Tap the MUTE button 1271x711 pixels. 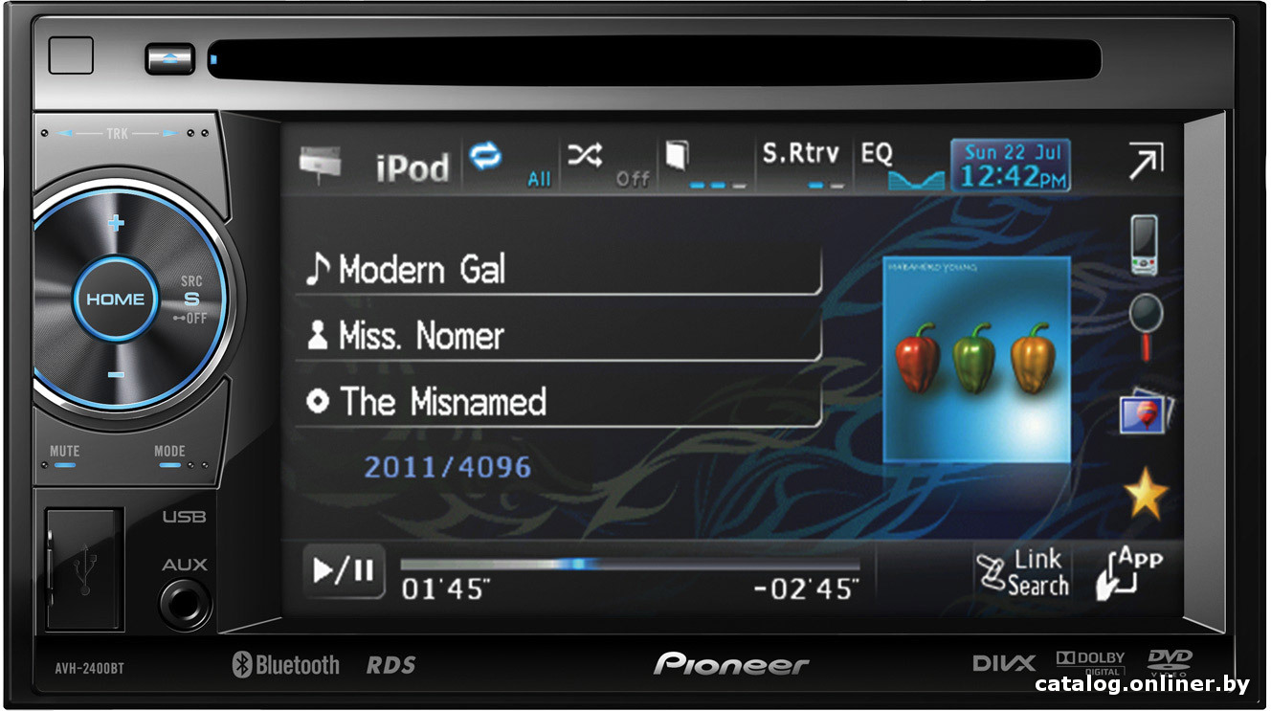pos(64,456)
